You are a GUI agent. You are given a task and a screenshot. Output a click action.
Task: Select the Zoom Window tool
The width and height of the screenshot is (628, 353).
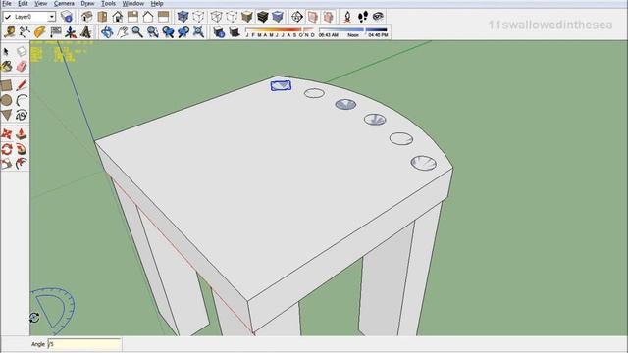coord(153,32)
